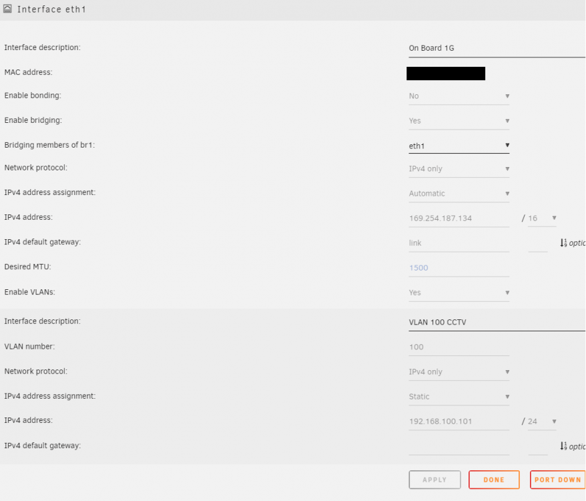Click metric icon beside eth1 default gateway
The height and width of the screenshot is (501, 586).
pyautogui.click(x=563, y=243)
